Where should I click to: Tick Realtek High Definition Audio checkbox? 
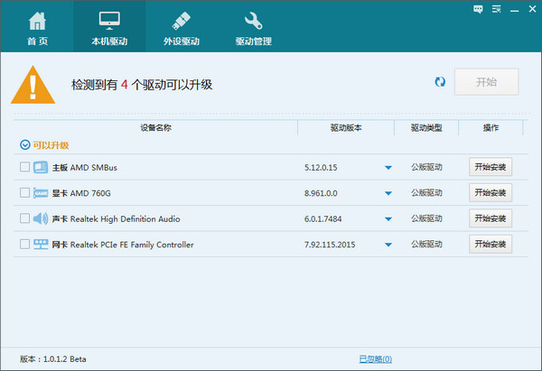click(x=24, y=218)
